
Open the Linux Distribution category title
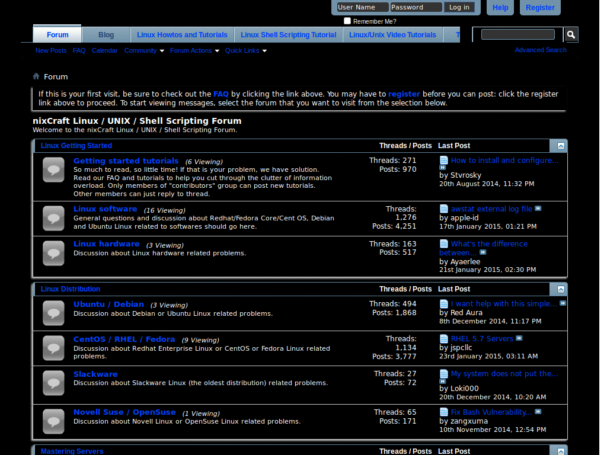coord(71,289)
